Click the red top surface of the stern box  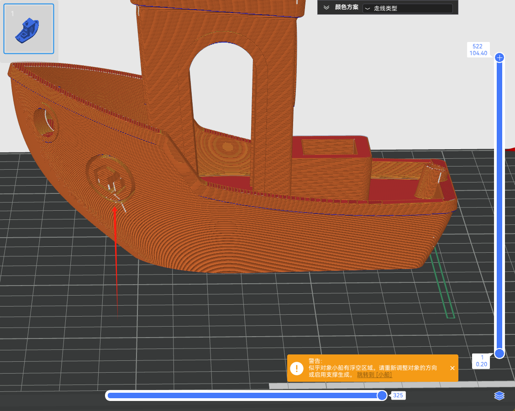pyautogui.click(x=363, y=147)
